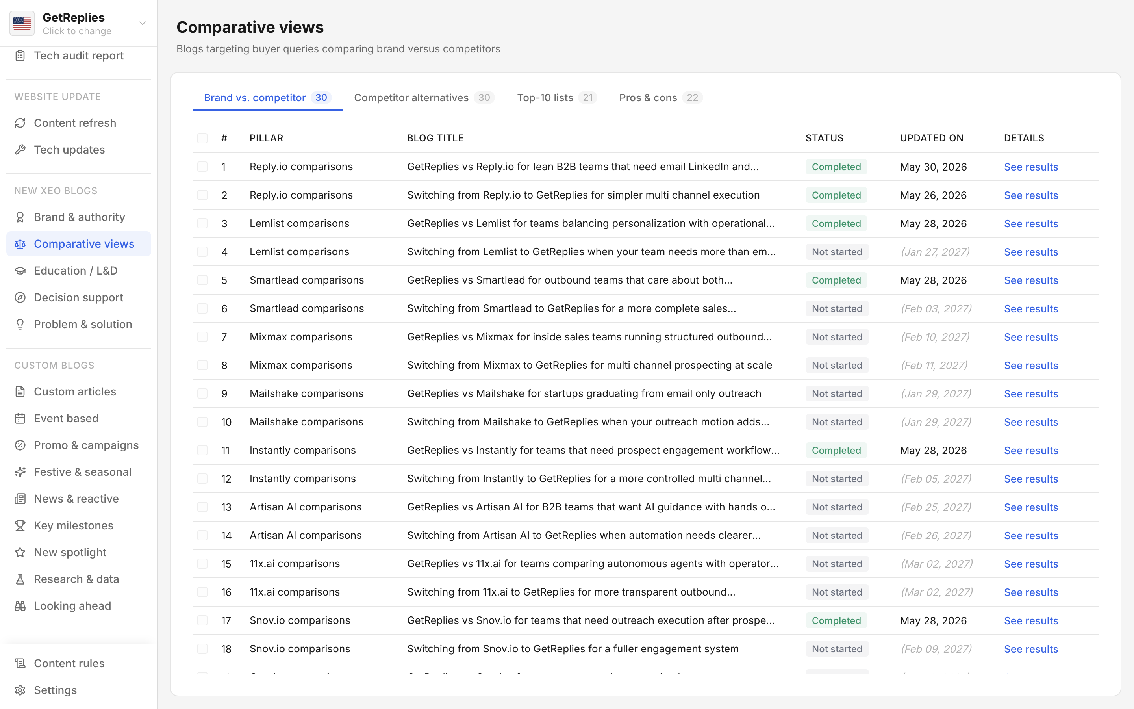The width and height of the screenshot is (1134, 709).
Task: Click 'May 28, 2026' date in row 11
Action: coord(933,451)
